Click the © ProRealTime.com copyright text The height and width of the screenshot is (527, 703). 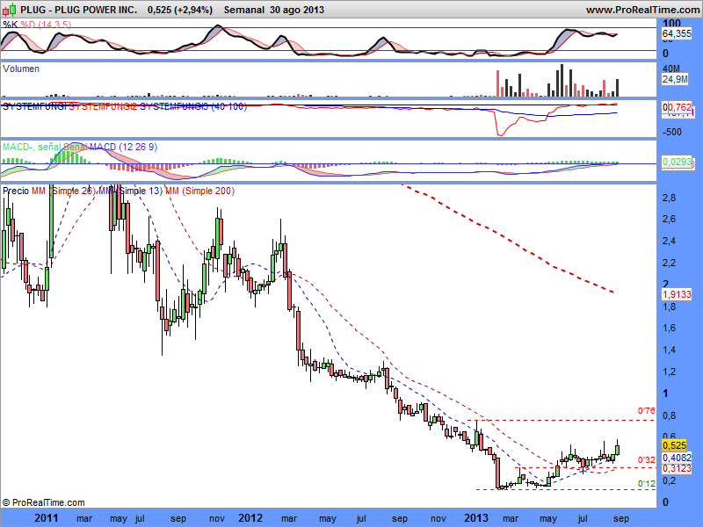tap(43, 502)
